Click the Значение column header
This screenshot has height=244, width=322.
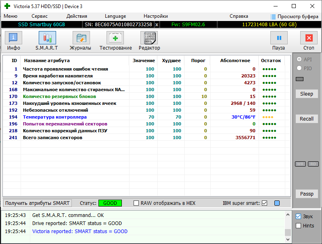[144, 60]
